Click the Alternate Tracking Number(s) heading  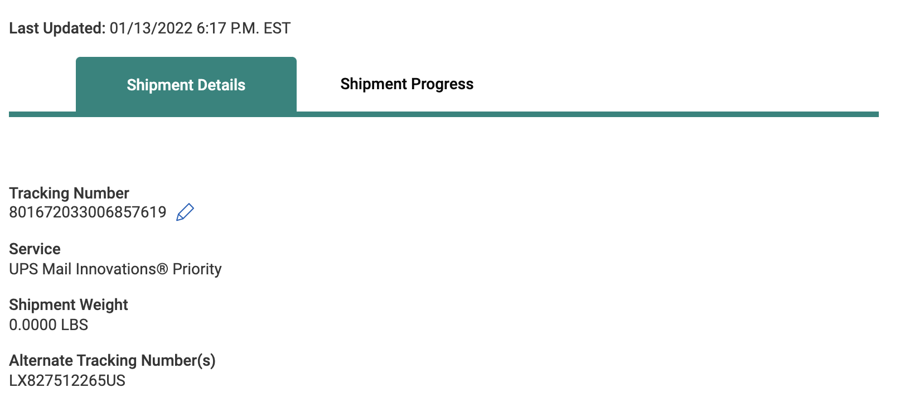pyautogui.click(x=112, y=360)
